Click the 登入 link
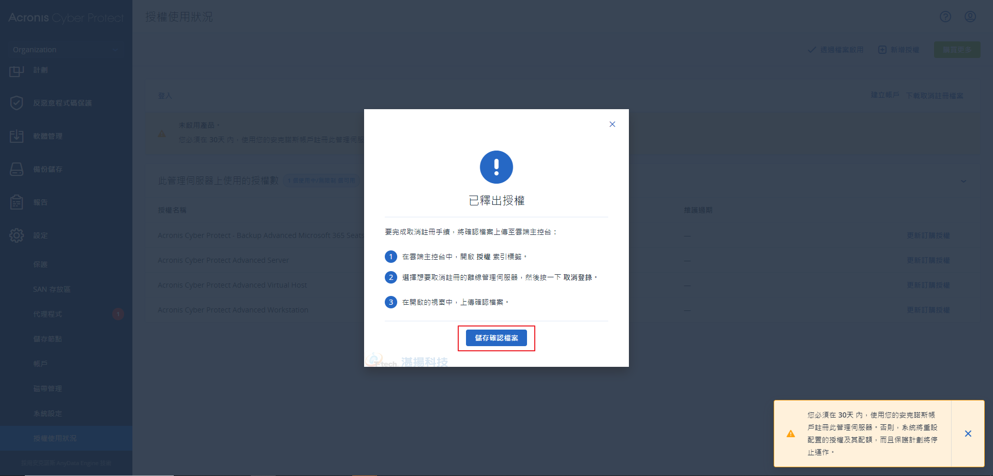993x476 pixels. (165, 96)
